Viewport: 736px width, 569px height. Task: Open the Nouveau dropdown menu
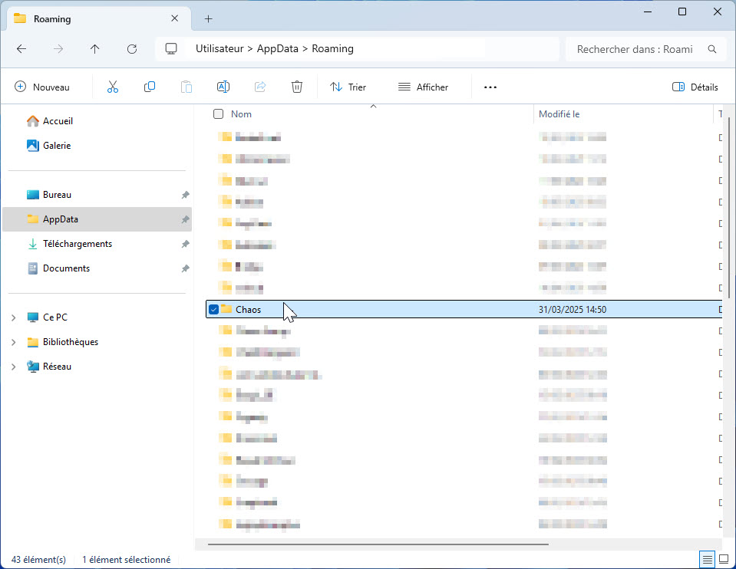coord(42,87)
